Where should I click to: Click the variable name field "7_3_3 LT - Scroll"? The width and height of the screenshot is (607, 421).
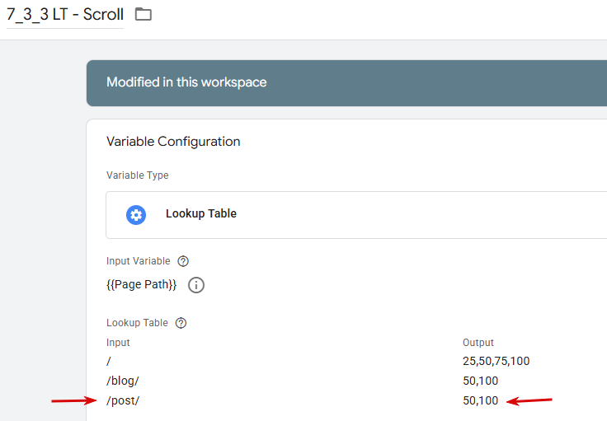pyautogui.click(x=65, y=15)
